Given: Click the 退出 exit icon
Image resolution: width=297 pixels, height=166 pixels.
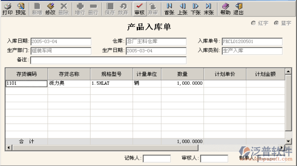Looking at the screenshot, I should tap(238, 9).
